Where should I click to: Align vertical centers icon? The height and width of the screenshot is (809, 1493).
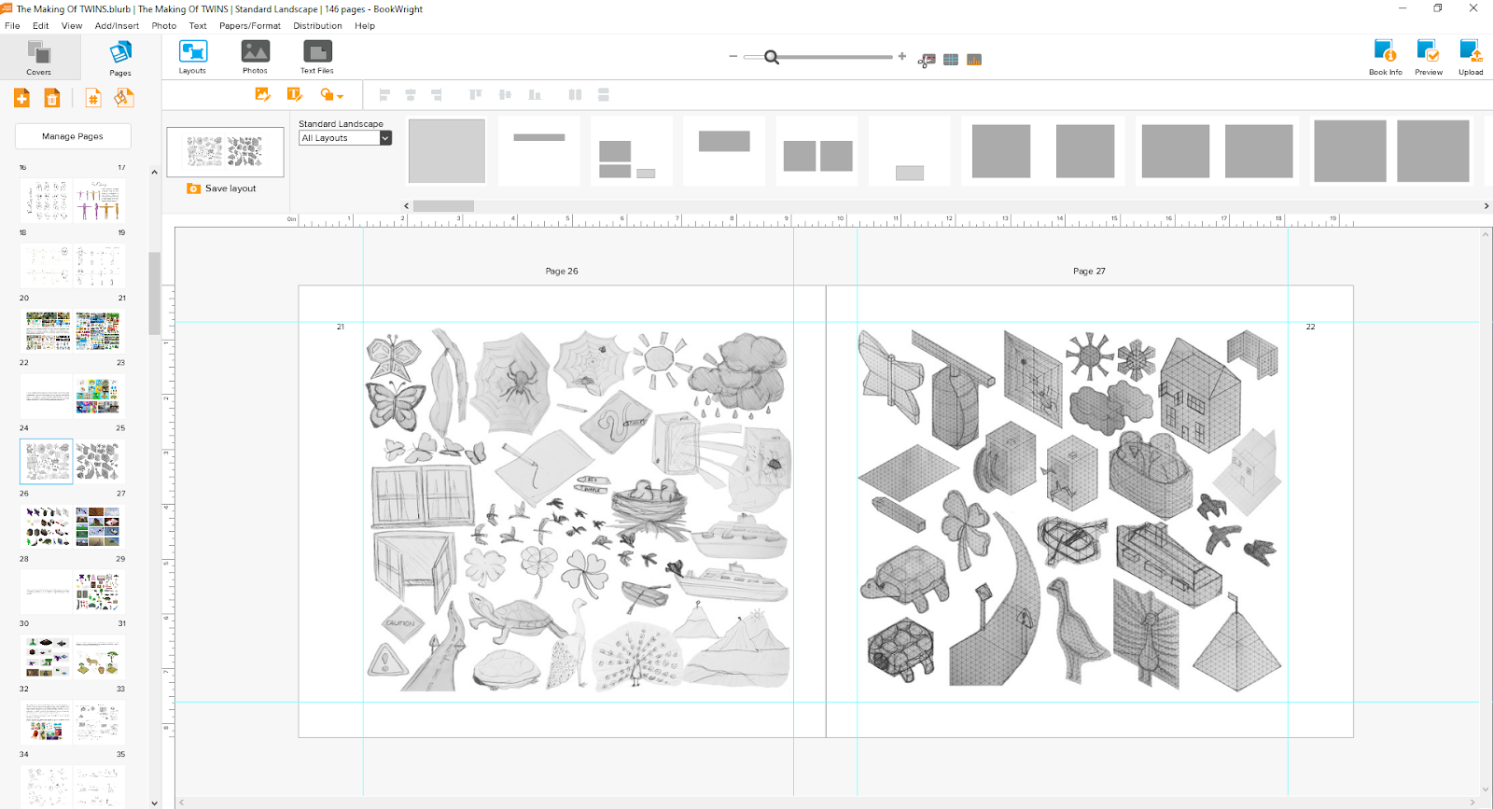pos(505,94)
